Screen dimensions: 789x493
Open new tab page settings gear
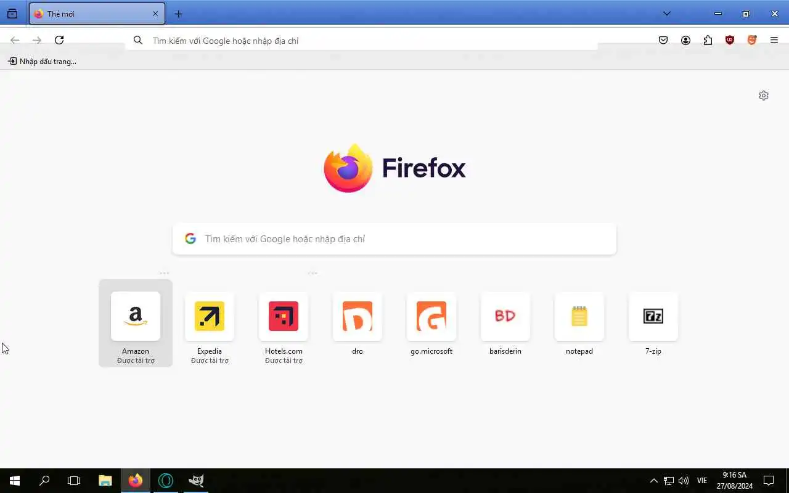pyautogui.click(x=764, y=96)
